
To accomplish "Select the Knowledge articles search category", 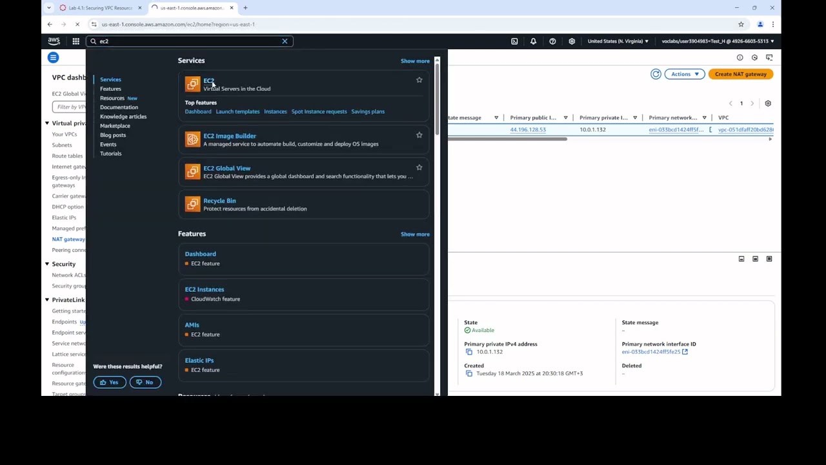I will tap(123, 117).
